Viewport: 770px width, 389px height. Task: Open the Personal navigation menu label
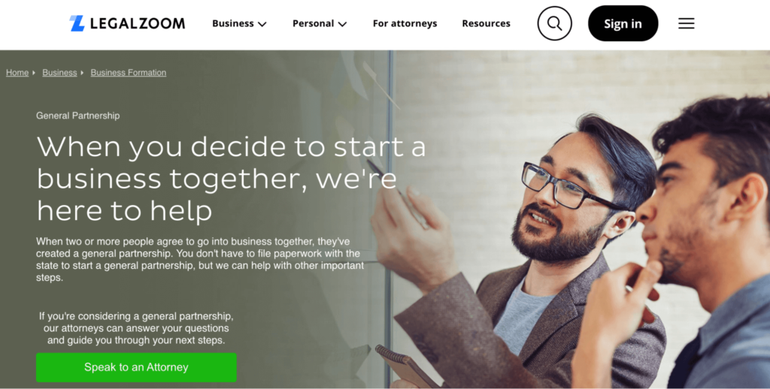click(313, 23)
